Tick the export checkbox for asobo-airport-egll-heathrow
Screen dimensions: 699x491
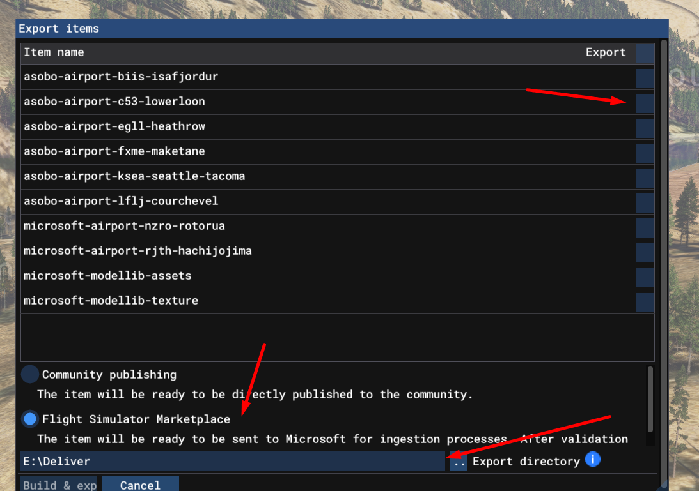coord(645,128)
